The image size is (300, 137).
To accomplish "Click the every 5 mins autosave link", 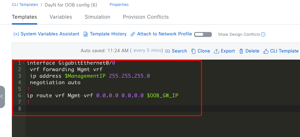I will pos(147,50).
